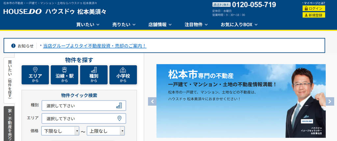Open the 買いたい menu
This screenshot has height=141, width=337.
(x=88, y=25)
